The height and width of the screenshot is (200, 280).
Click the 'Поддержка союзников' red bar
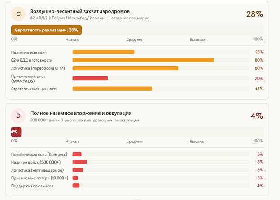76,186
